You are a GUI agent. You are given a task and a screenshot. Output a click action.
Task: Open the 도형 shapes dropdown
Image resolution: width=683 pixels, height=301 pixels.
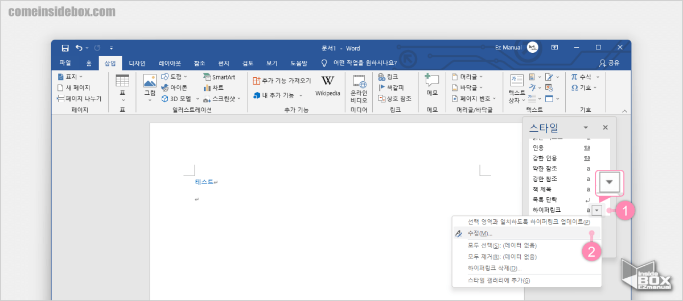pyautogui.click(x=174, y=77)
